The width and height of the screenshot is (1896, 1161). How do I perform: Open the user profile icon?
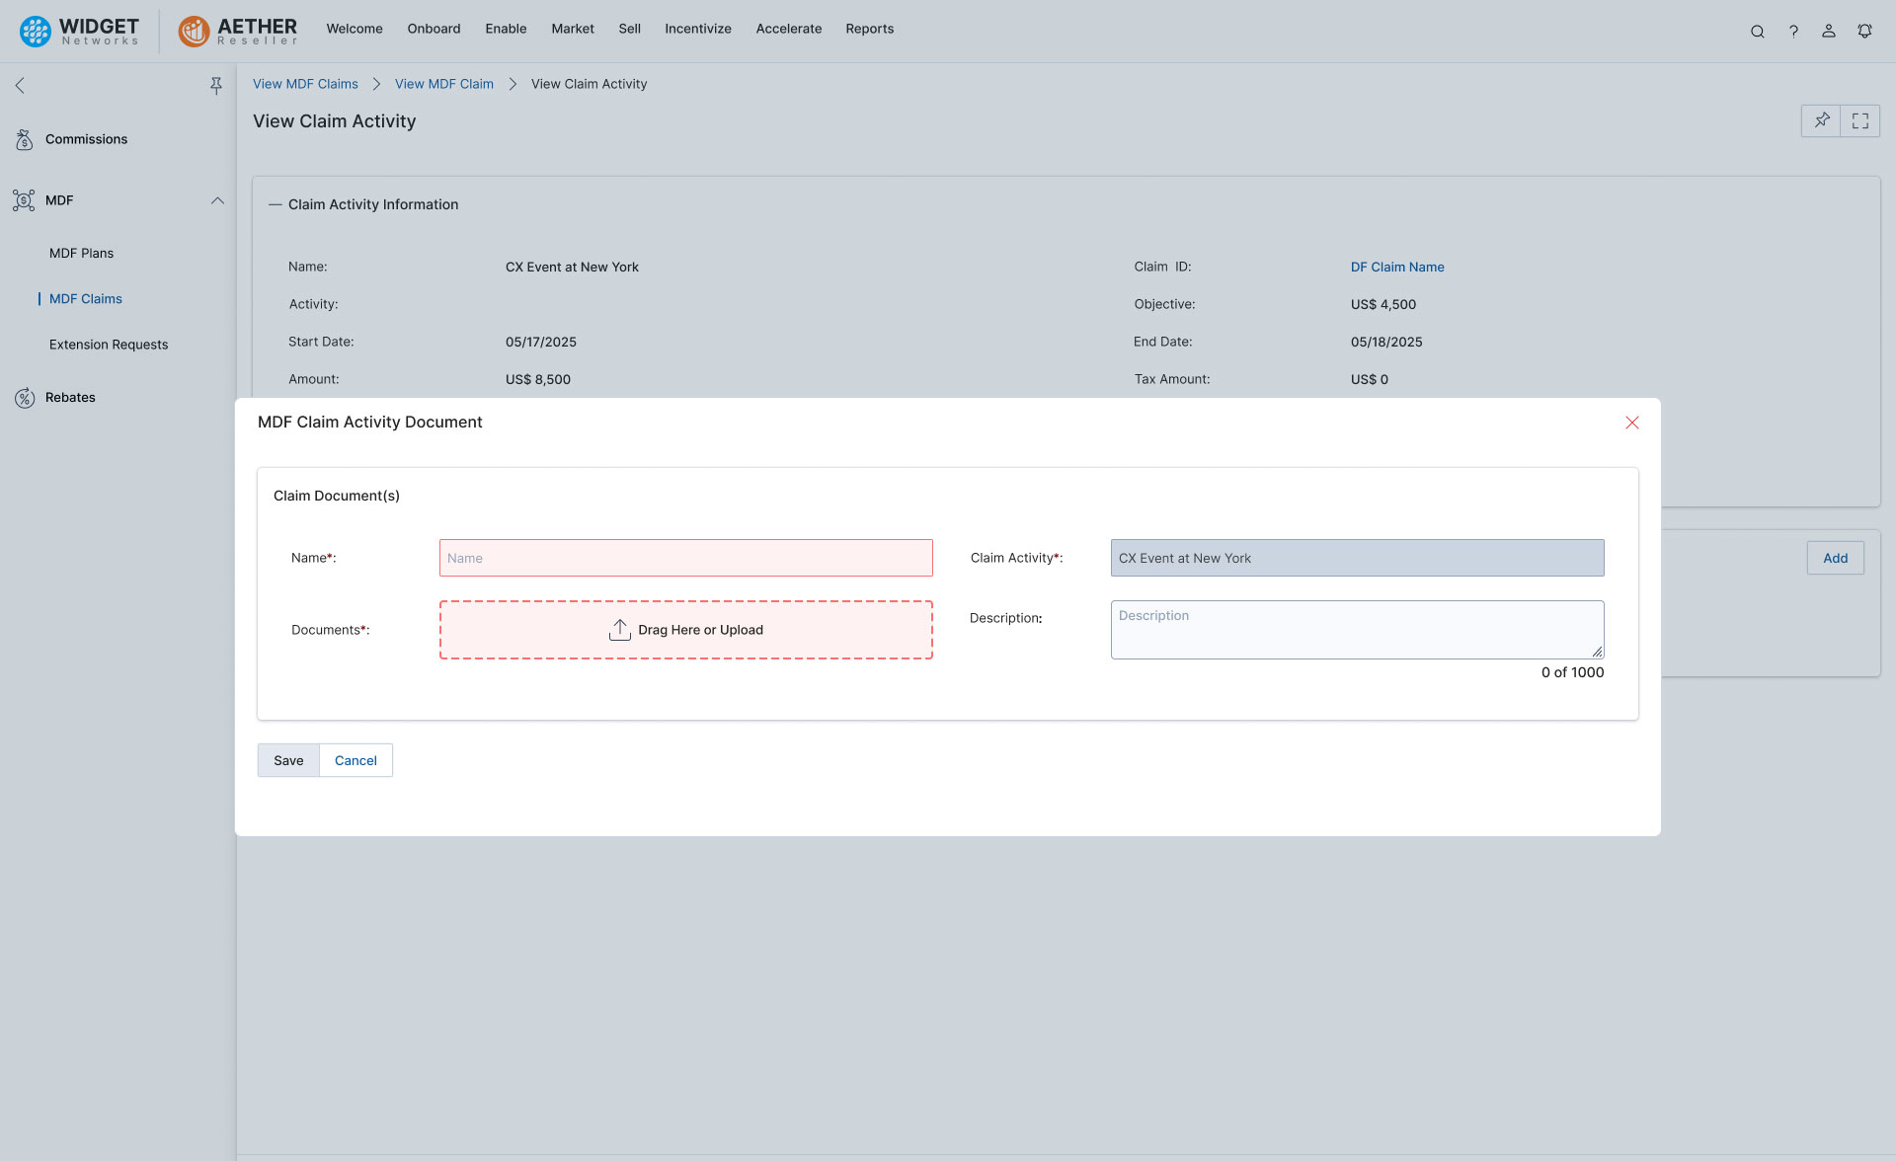point(1829,31)
